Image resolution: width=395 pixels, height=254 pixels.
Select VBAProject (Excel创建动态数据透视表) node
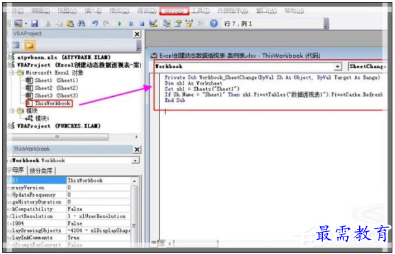[x=79, y=65]
